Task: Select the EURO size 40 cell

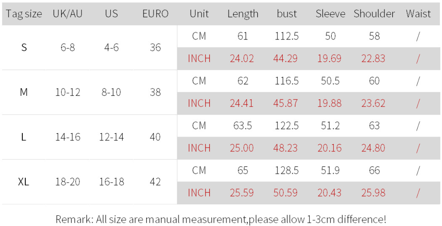Action: tap(155, 137)
